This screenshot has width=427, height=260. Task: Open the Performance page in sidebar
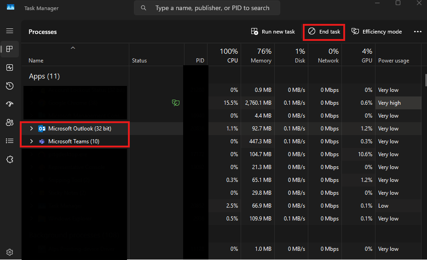(x=10, y=68)
